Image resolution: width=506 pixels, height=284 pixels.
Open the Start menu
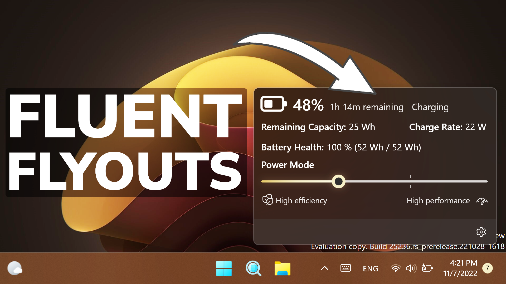224,268
